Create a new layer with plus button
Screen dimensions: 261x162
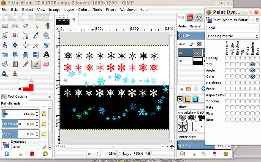point(182,89)
